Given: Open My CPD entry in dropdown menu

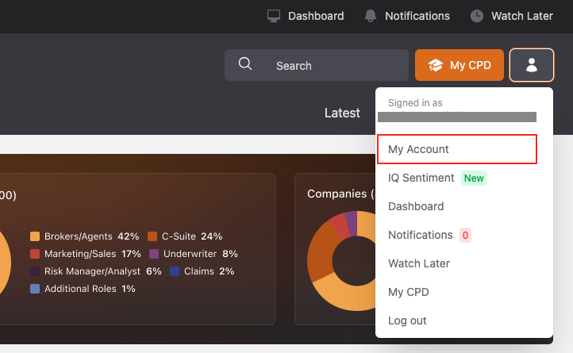Looking at the screenshot, I should click(x=408, y=292).
